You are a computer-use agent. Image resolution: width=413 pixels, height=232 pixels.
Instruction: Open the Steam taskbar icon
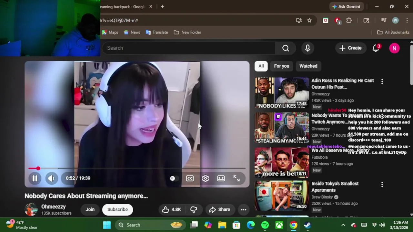(307, 225)
